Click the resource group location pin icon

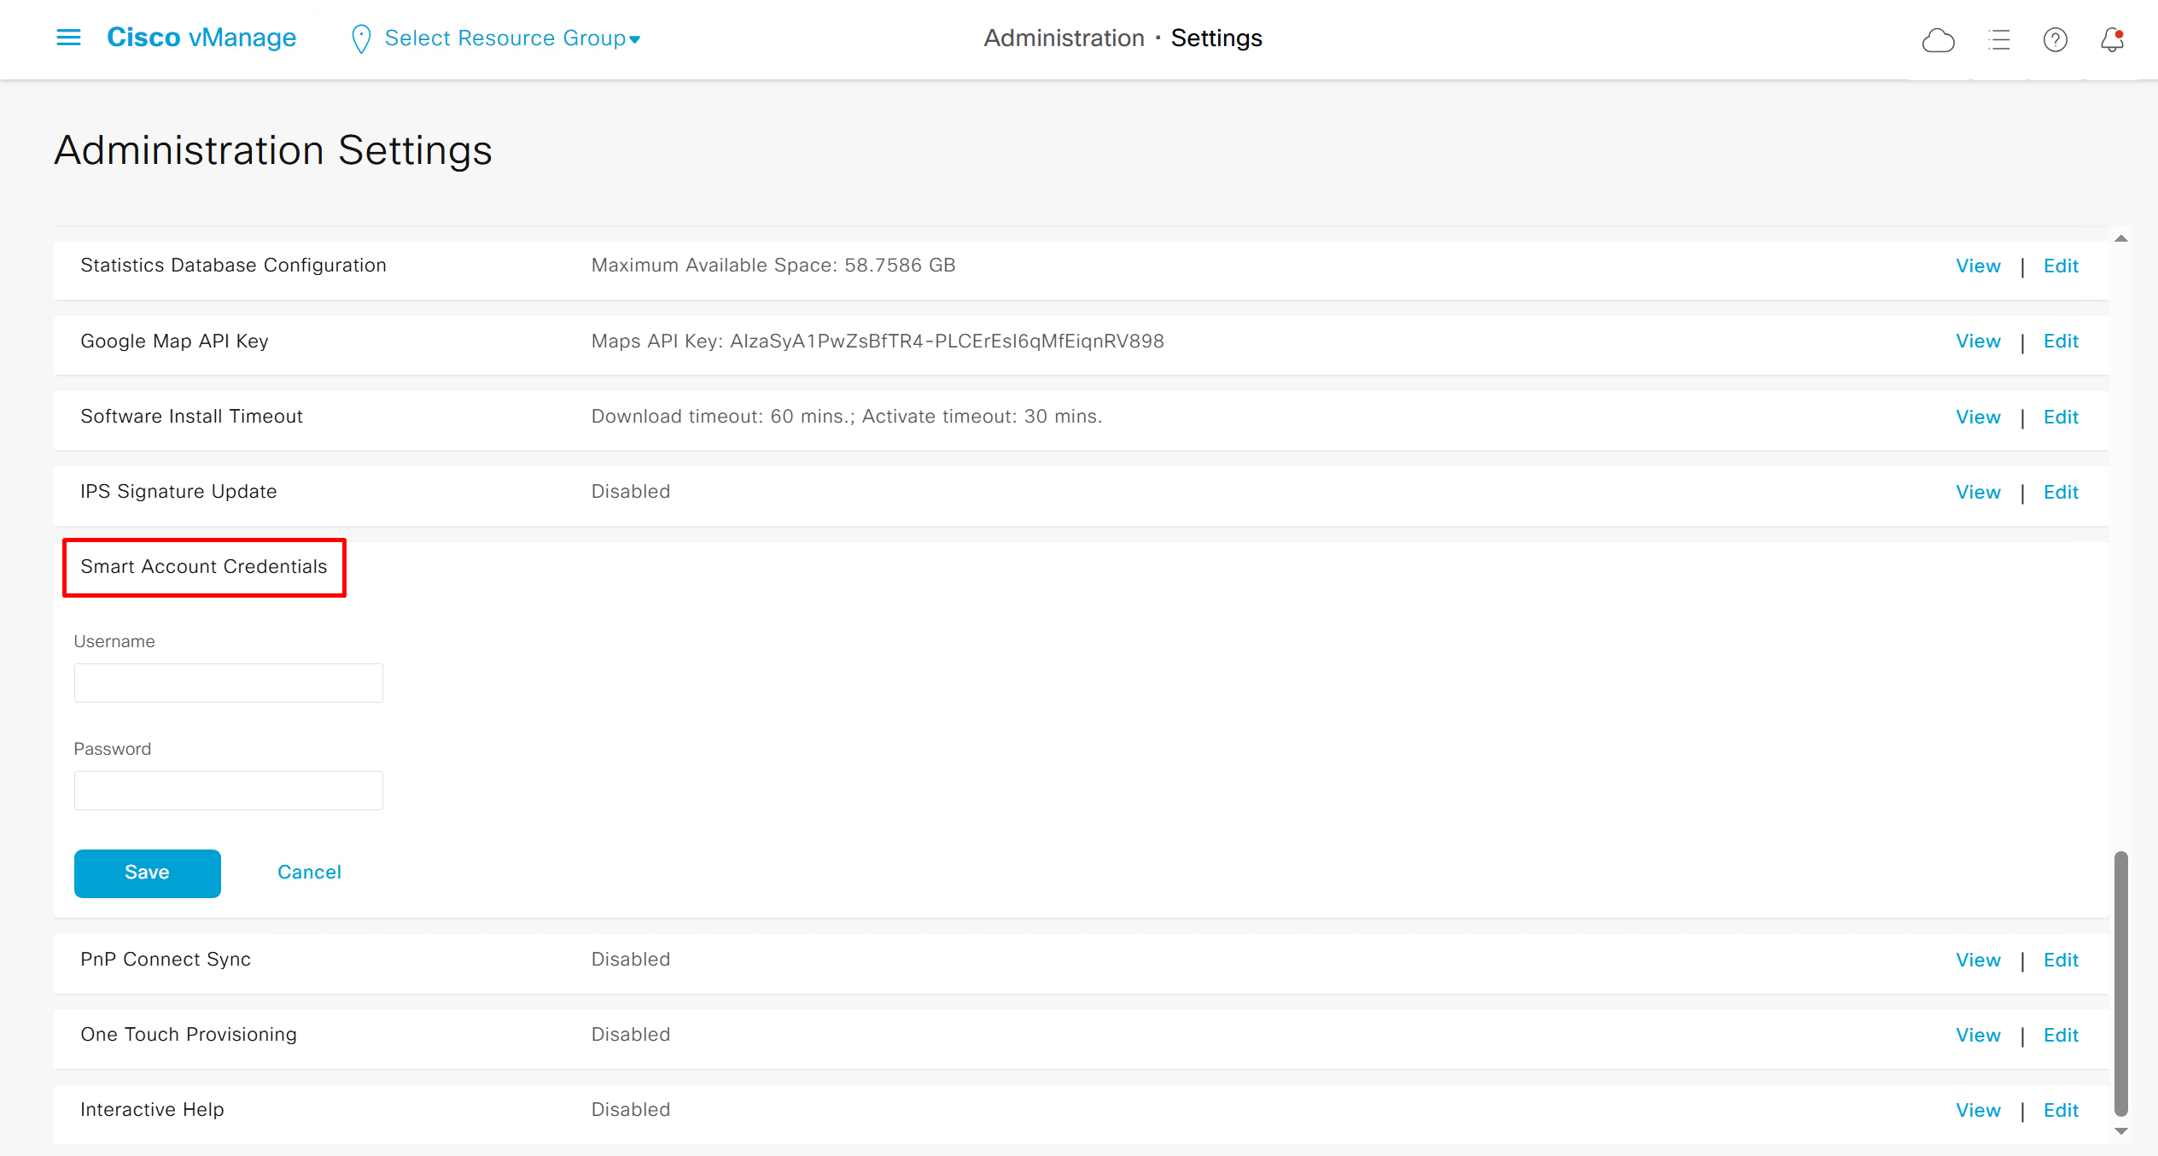tap(361, 38)
